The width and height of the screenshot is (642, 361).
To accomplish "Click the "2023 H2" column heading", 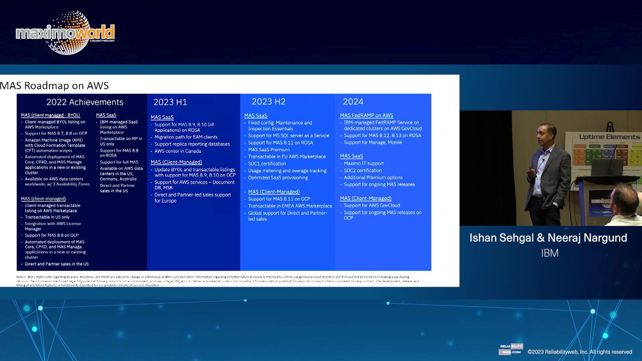I will click(269, 102).
